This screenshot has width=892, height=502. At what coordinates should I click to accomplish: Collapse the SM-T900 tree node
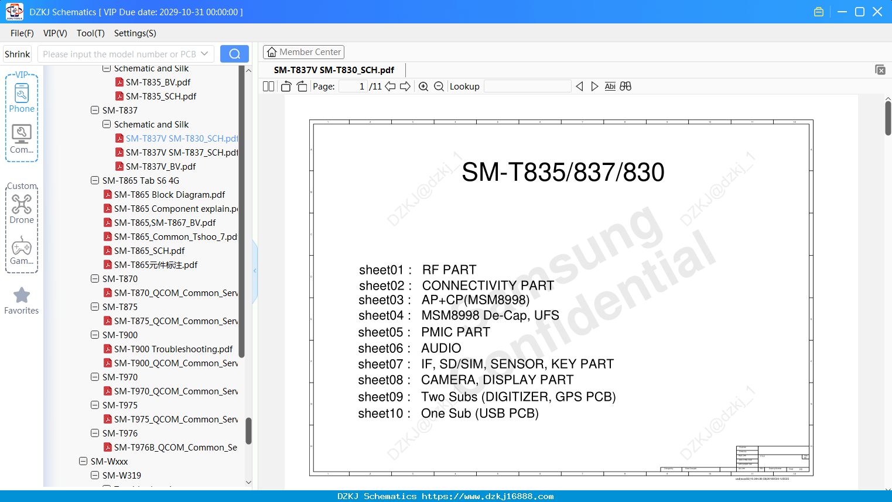point(95,335)
